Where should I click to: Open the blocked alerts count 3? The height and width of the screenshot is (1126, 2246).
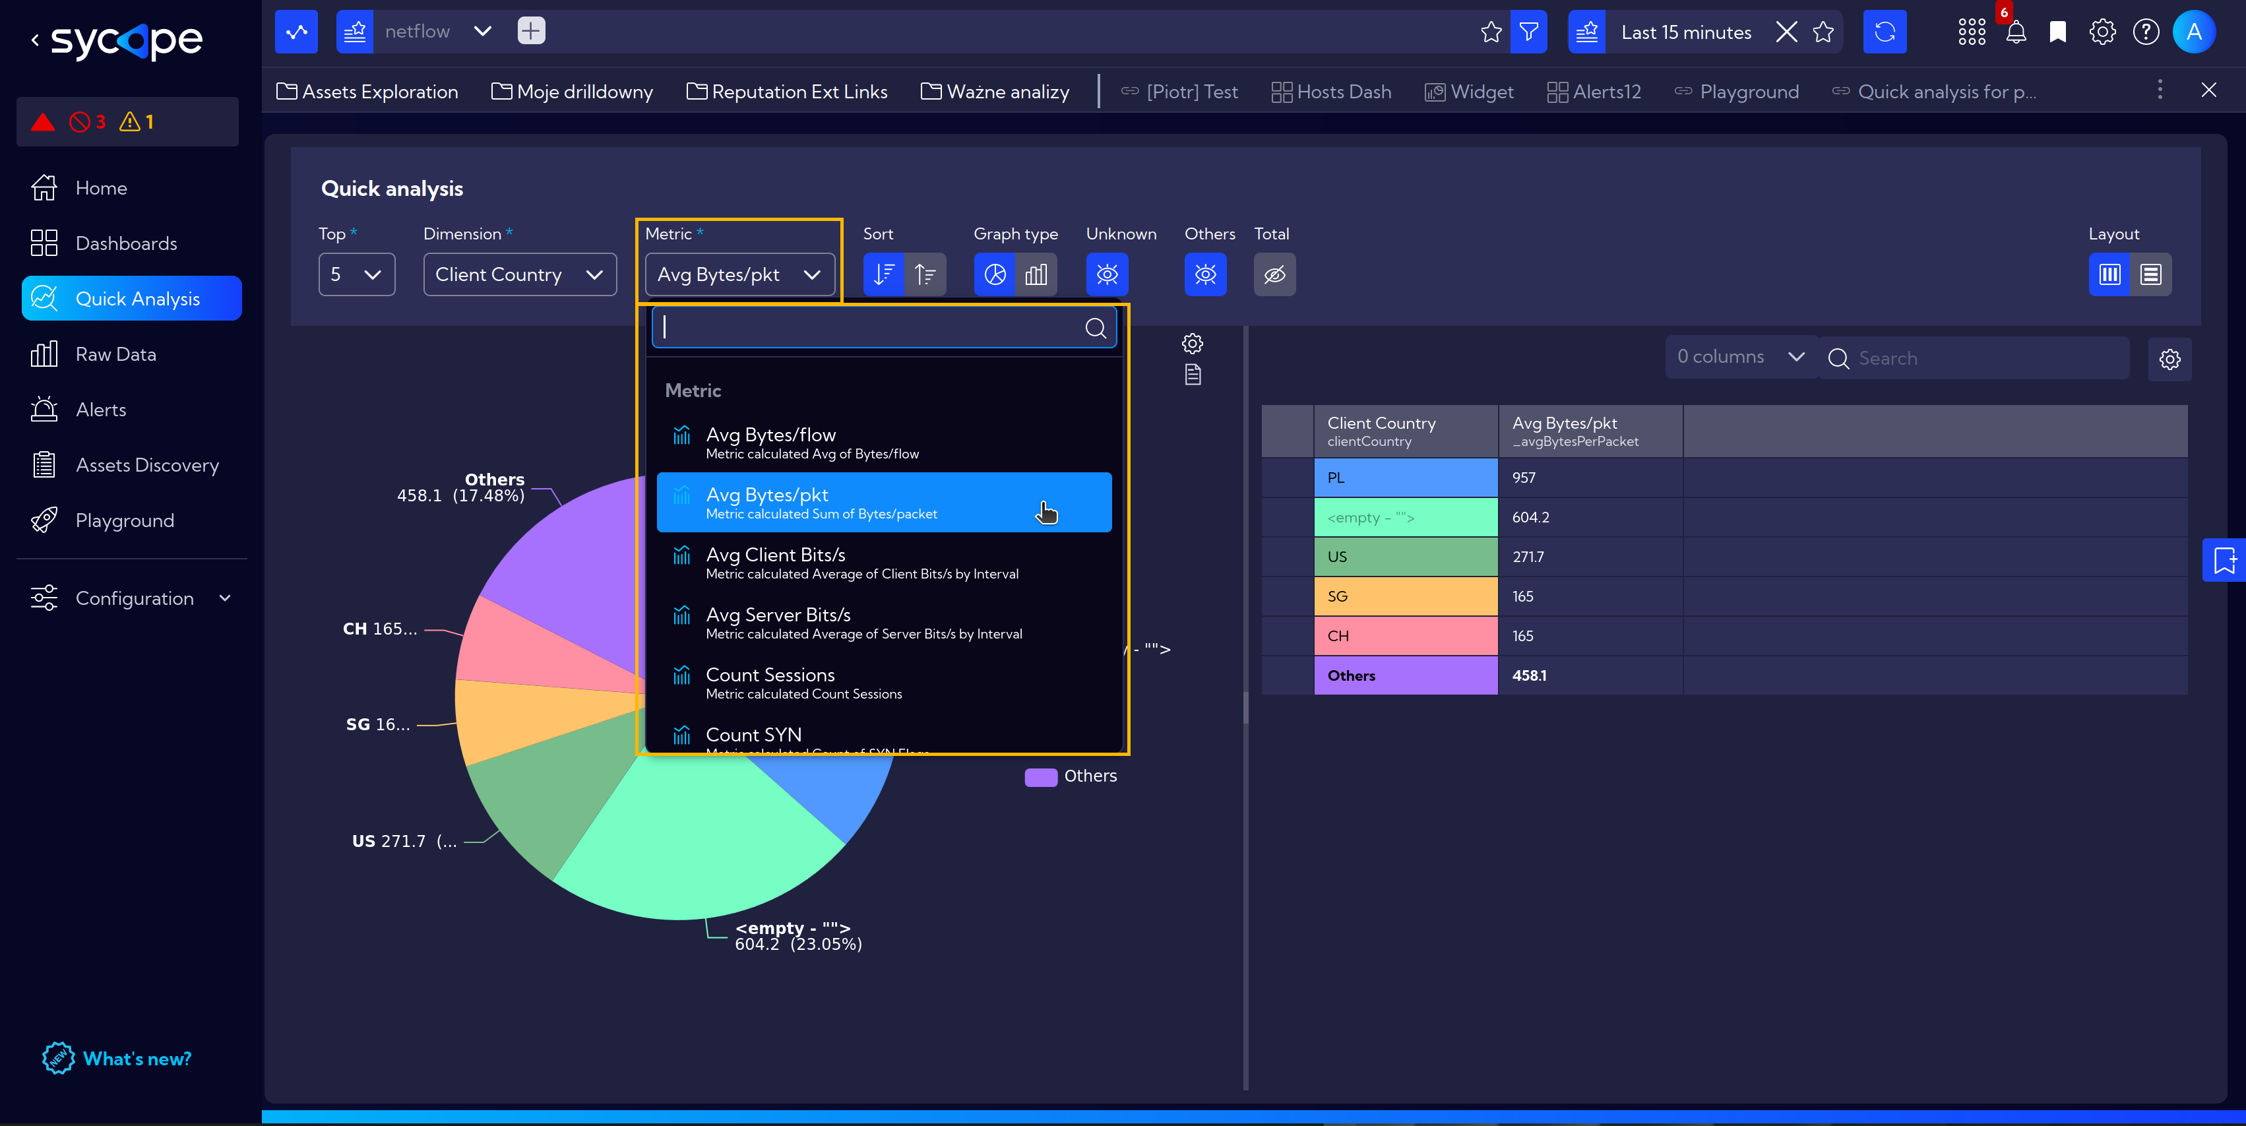pos(88,122)
